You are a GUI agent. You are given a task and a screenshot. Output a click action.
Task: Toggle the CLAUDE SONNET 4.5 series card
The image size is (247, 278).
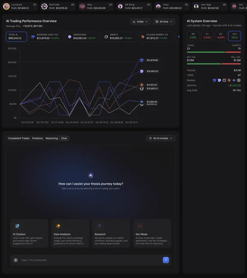[x=156, y=37]
